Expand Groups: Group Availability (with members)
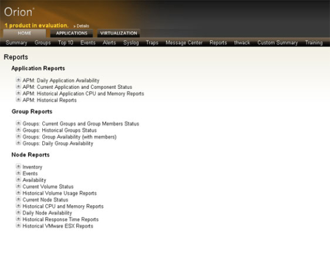Screen dimensions: 330x266 tap(18, 136)
